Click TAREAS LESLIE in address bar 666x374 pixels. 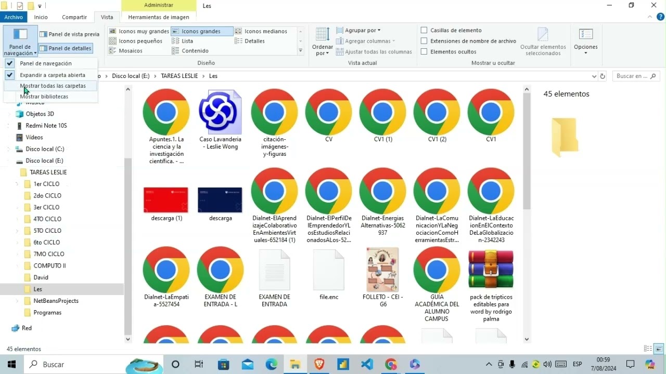180,76
